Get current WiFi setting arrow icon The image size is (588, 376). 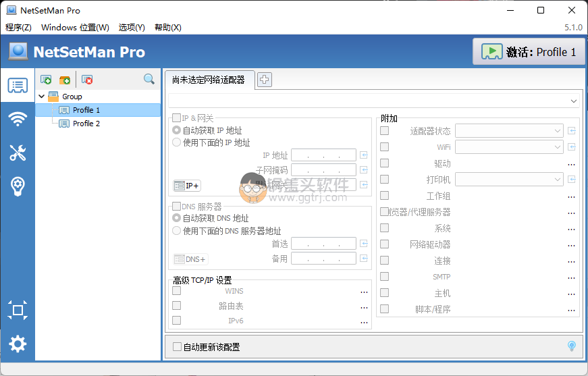(x=572, y=146)
